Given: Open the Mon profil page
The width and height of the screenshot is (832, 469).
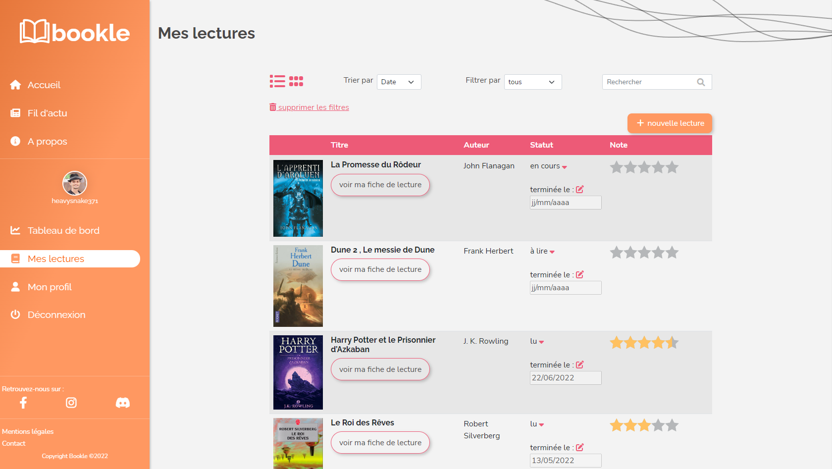Looking at the screenshot, I should pyautogui.click(x=50, y=287).
